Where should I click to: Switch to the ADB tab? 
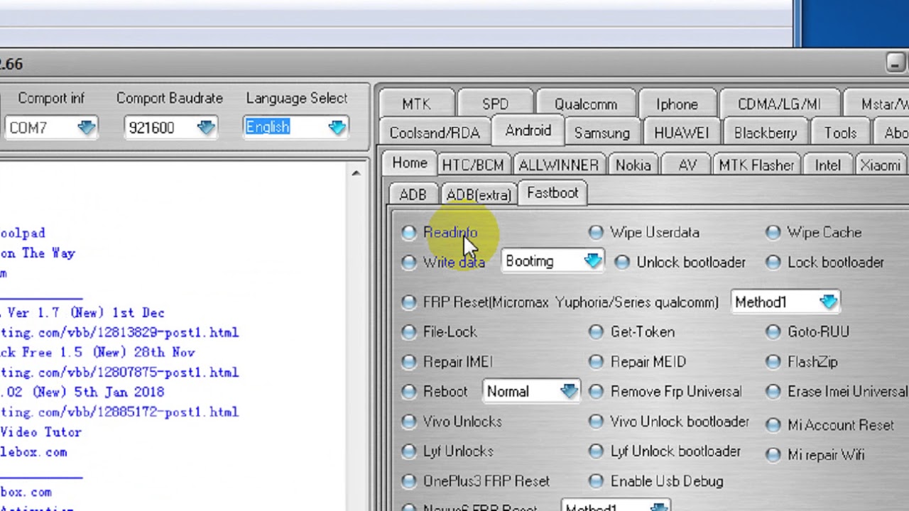pyautogui.click(x=413, y=194)
